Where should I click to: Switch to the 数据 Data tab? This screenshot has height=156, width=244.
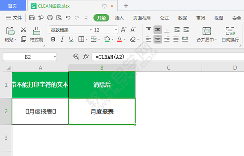pyautogui.click(x=182, y=18)
